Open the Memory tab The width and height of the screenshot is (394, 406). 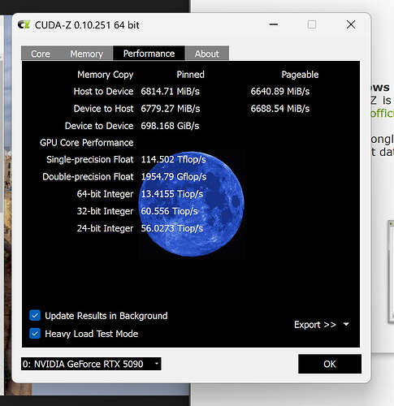point(86,54)
